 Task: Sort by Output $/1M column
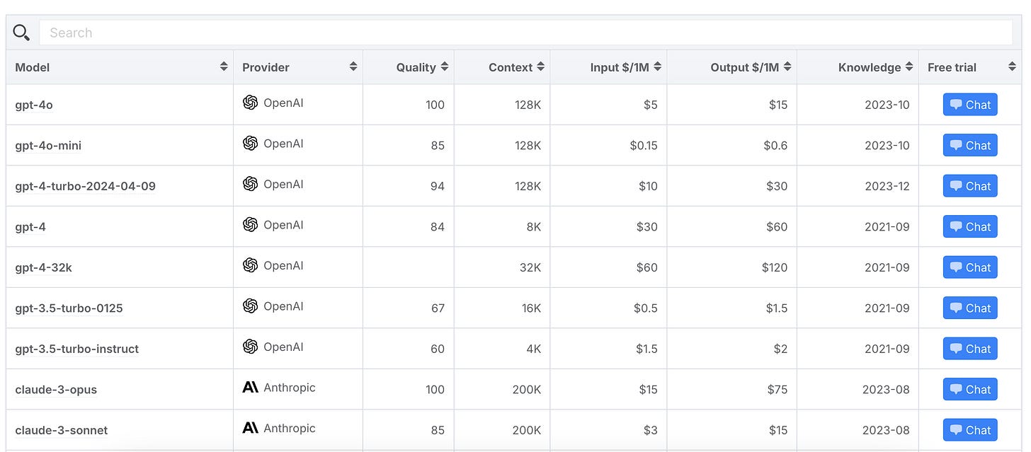pyautogui.click(x=787, y=66)
